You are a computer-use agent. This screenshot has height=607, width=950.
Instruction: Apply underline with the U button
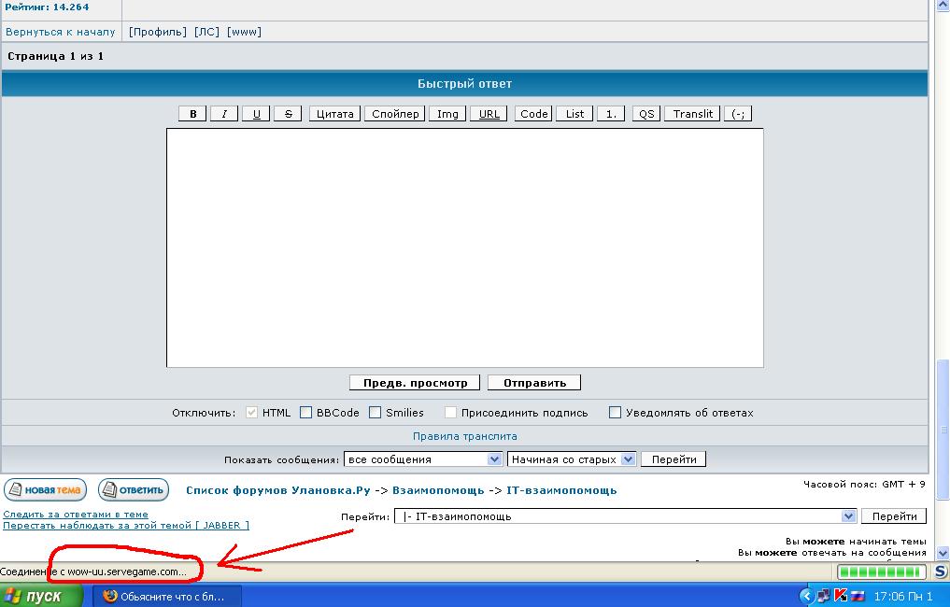click(256, 114)
